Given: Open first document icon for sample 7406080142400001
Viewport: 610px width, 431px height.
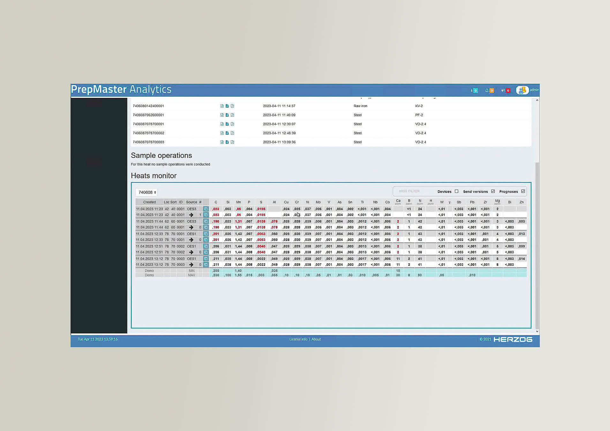Looking at the screenshot, I should click(x=222, y=106).
